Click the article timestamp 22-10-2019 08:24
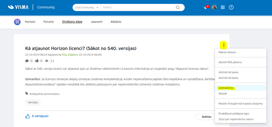 36,55
